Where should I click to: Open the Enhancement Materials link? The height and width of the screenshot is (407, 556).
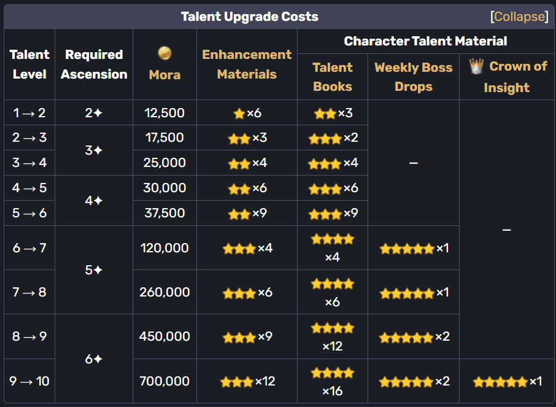tap(247, 64)
